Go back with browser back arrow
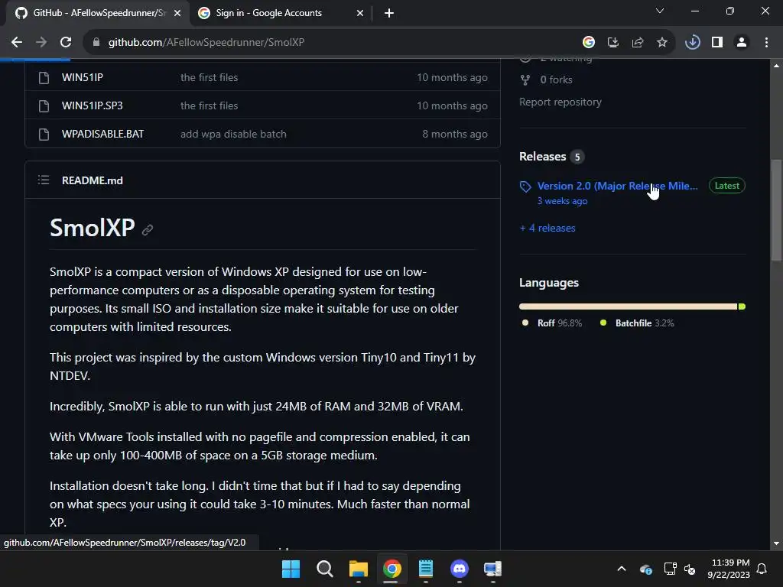Viewport: 783px width, 587px height. click(17, 43)
